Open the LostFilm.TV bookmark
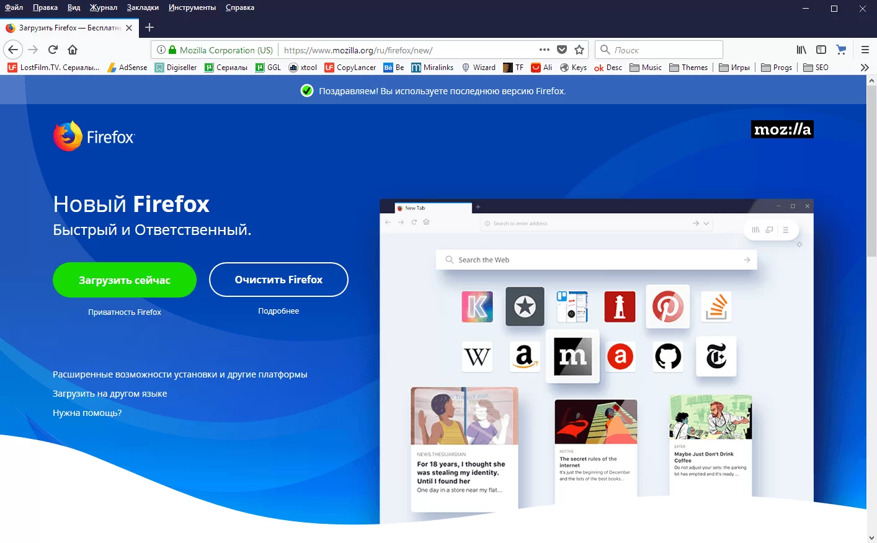 (53, 68)
